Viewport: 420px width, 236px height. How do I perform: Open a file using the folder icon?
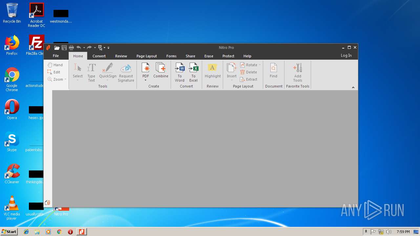57,48
